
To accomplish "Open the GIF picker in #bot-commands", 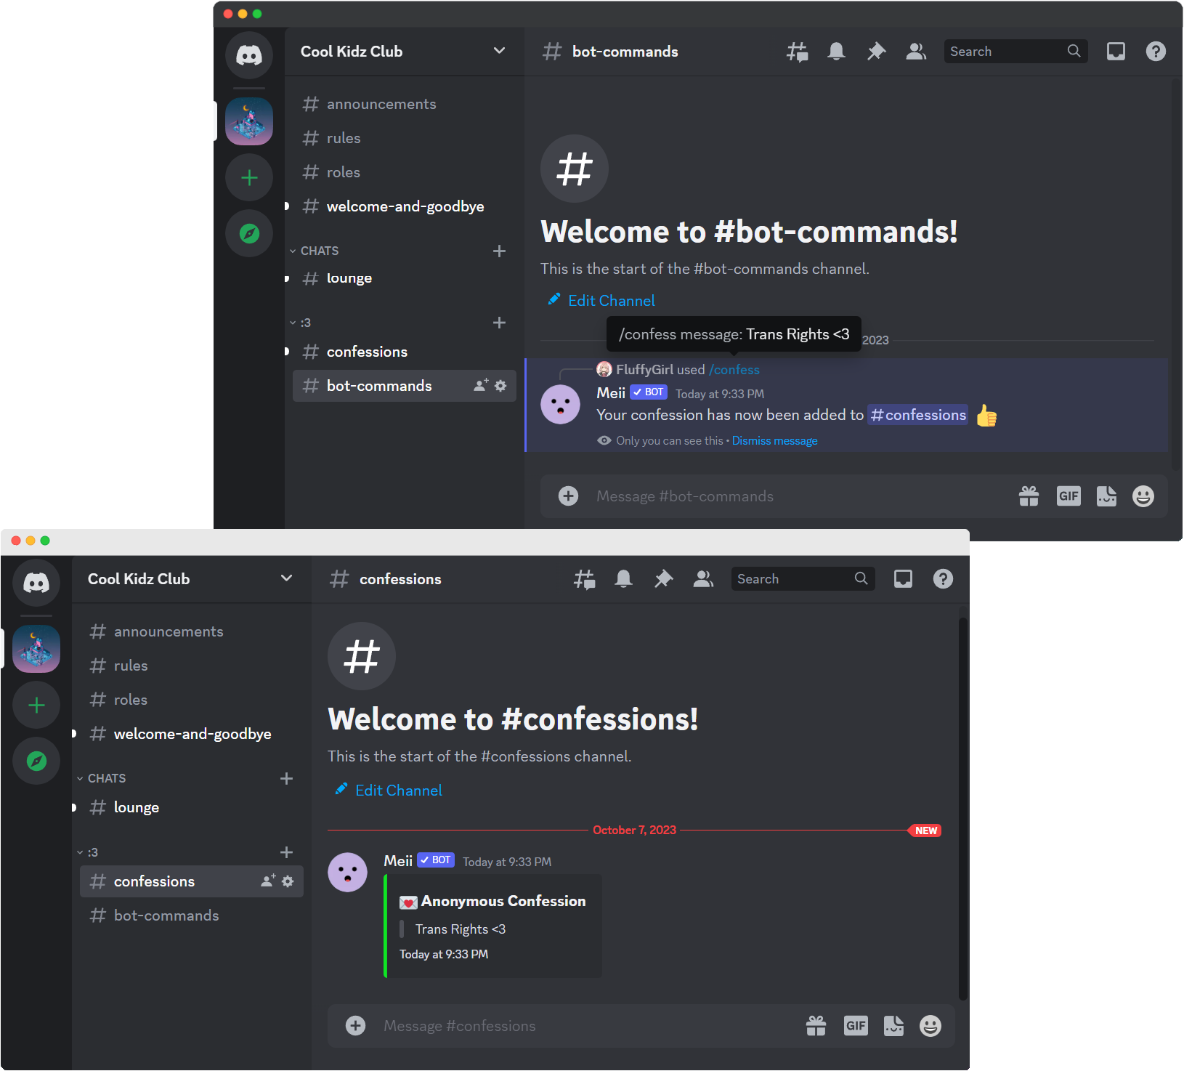I will click(1068, 496).
